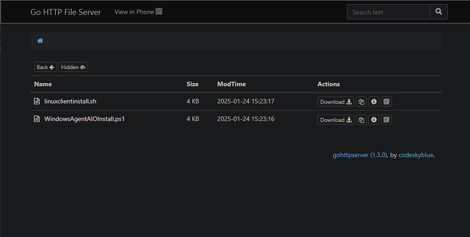Click the Size column header
The height and width of the screenshot is (237, 470).
pos(193,84)
